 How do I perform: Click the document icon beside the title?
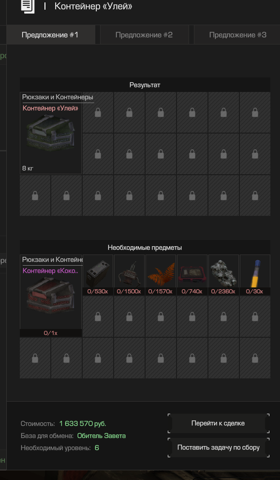[x=28, y=6]
